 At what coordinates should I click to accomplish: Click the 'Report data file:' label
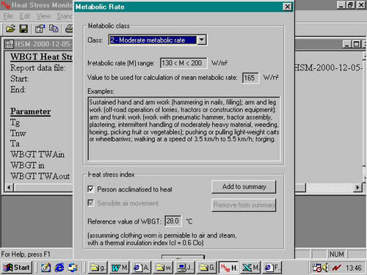(x=37, y=68)
